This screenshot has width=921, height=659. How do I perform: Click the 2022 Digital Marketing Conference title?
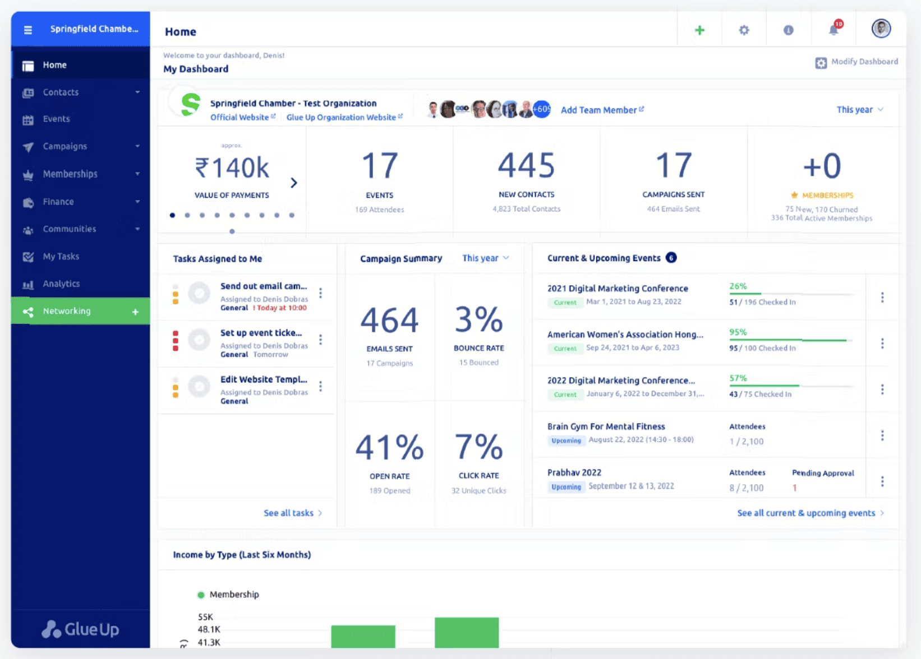(621, 380)
